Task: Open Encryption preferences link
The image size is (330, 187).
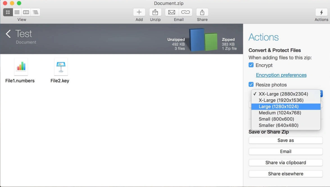Action: (281, 75)
